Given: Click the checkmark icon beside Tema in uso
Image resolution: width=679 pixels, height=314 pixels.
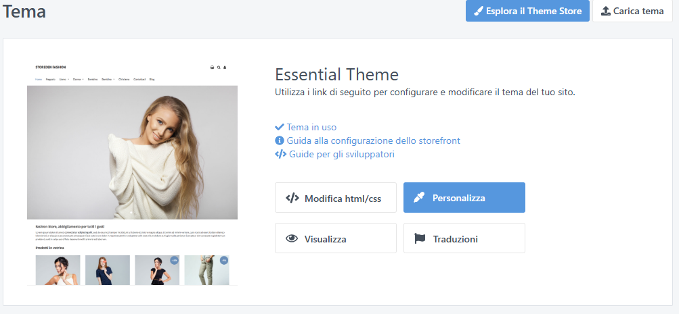Looking at the screenshot, I should tap(280, 127).
